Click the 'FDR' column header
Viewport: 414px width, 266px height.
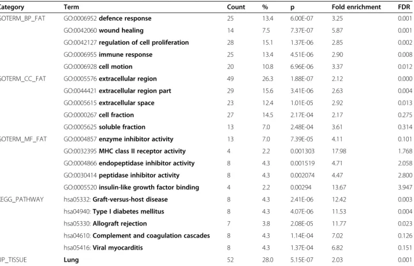[x=404, y=7]
